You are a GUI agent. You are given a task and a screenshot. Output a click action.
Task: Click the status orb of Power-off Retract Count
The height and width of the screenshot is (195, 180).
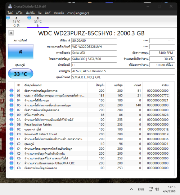pos(12,134)
